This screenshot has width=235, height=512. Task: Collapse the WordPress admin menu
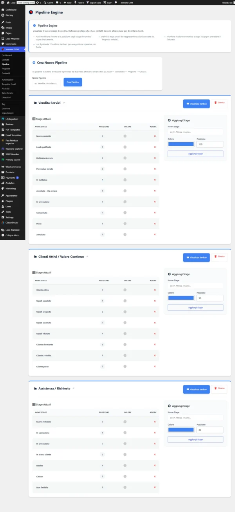[13, 235]
